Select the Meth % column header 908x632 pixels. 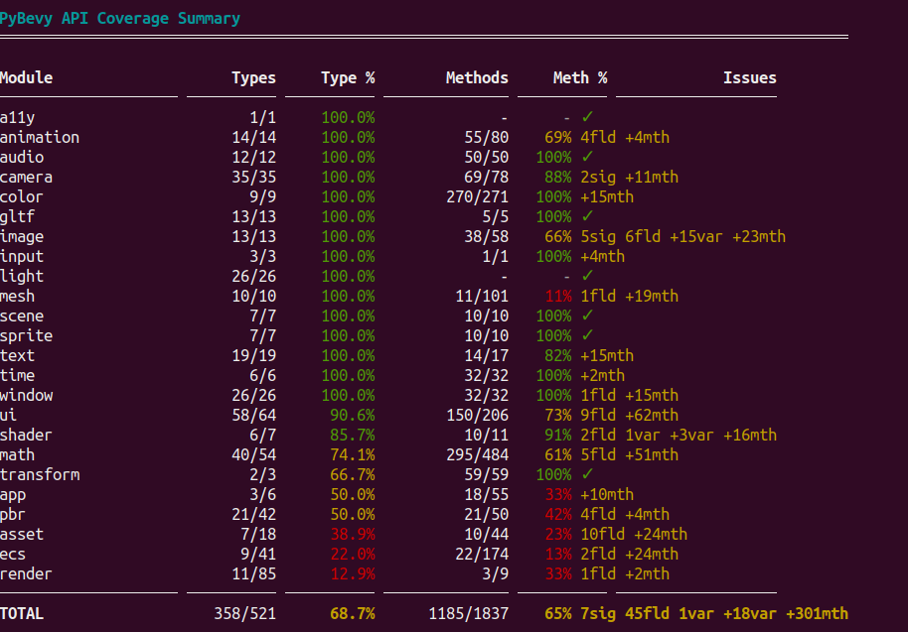pos(580,78)
